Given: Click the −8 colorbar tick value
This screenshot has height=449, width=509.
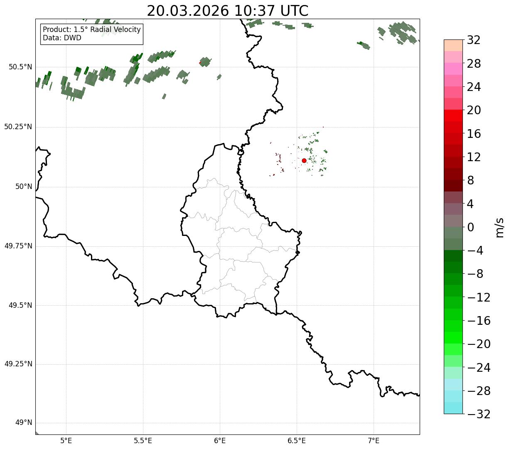Looking at the screenshot, I should pyautogui.click(x=475, y=274).
